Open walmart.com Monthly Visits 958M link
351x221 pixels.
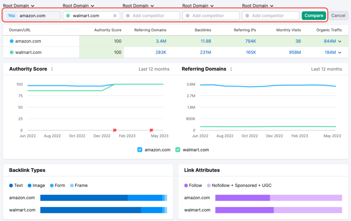(x=295, y=53)
